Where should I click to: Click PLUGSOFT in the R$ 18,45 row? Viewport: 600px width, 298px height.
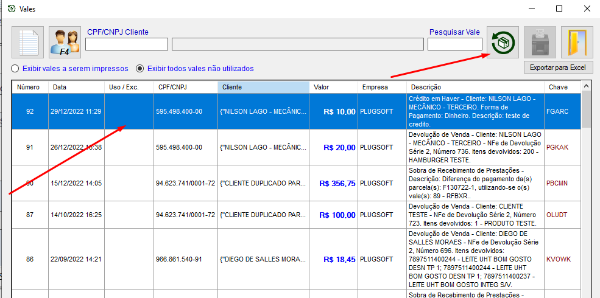376,260
